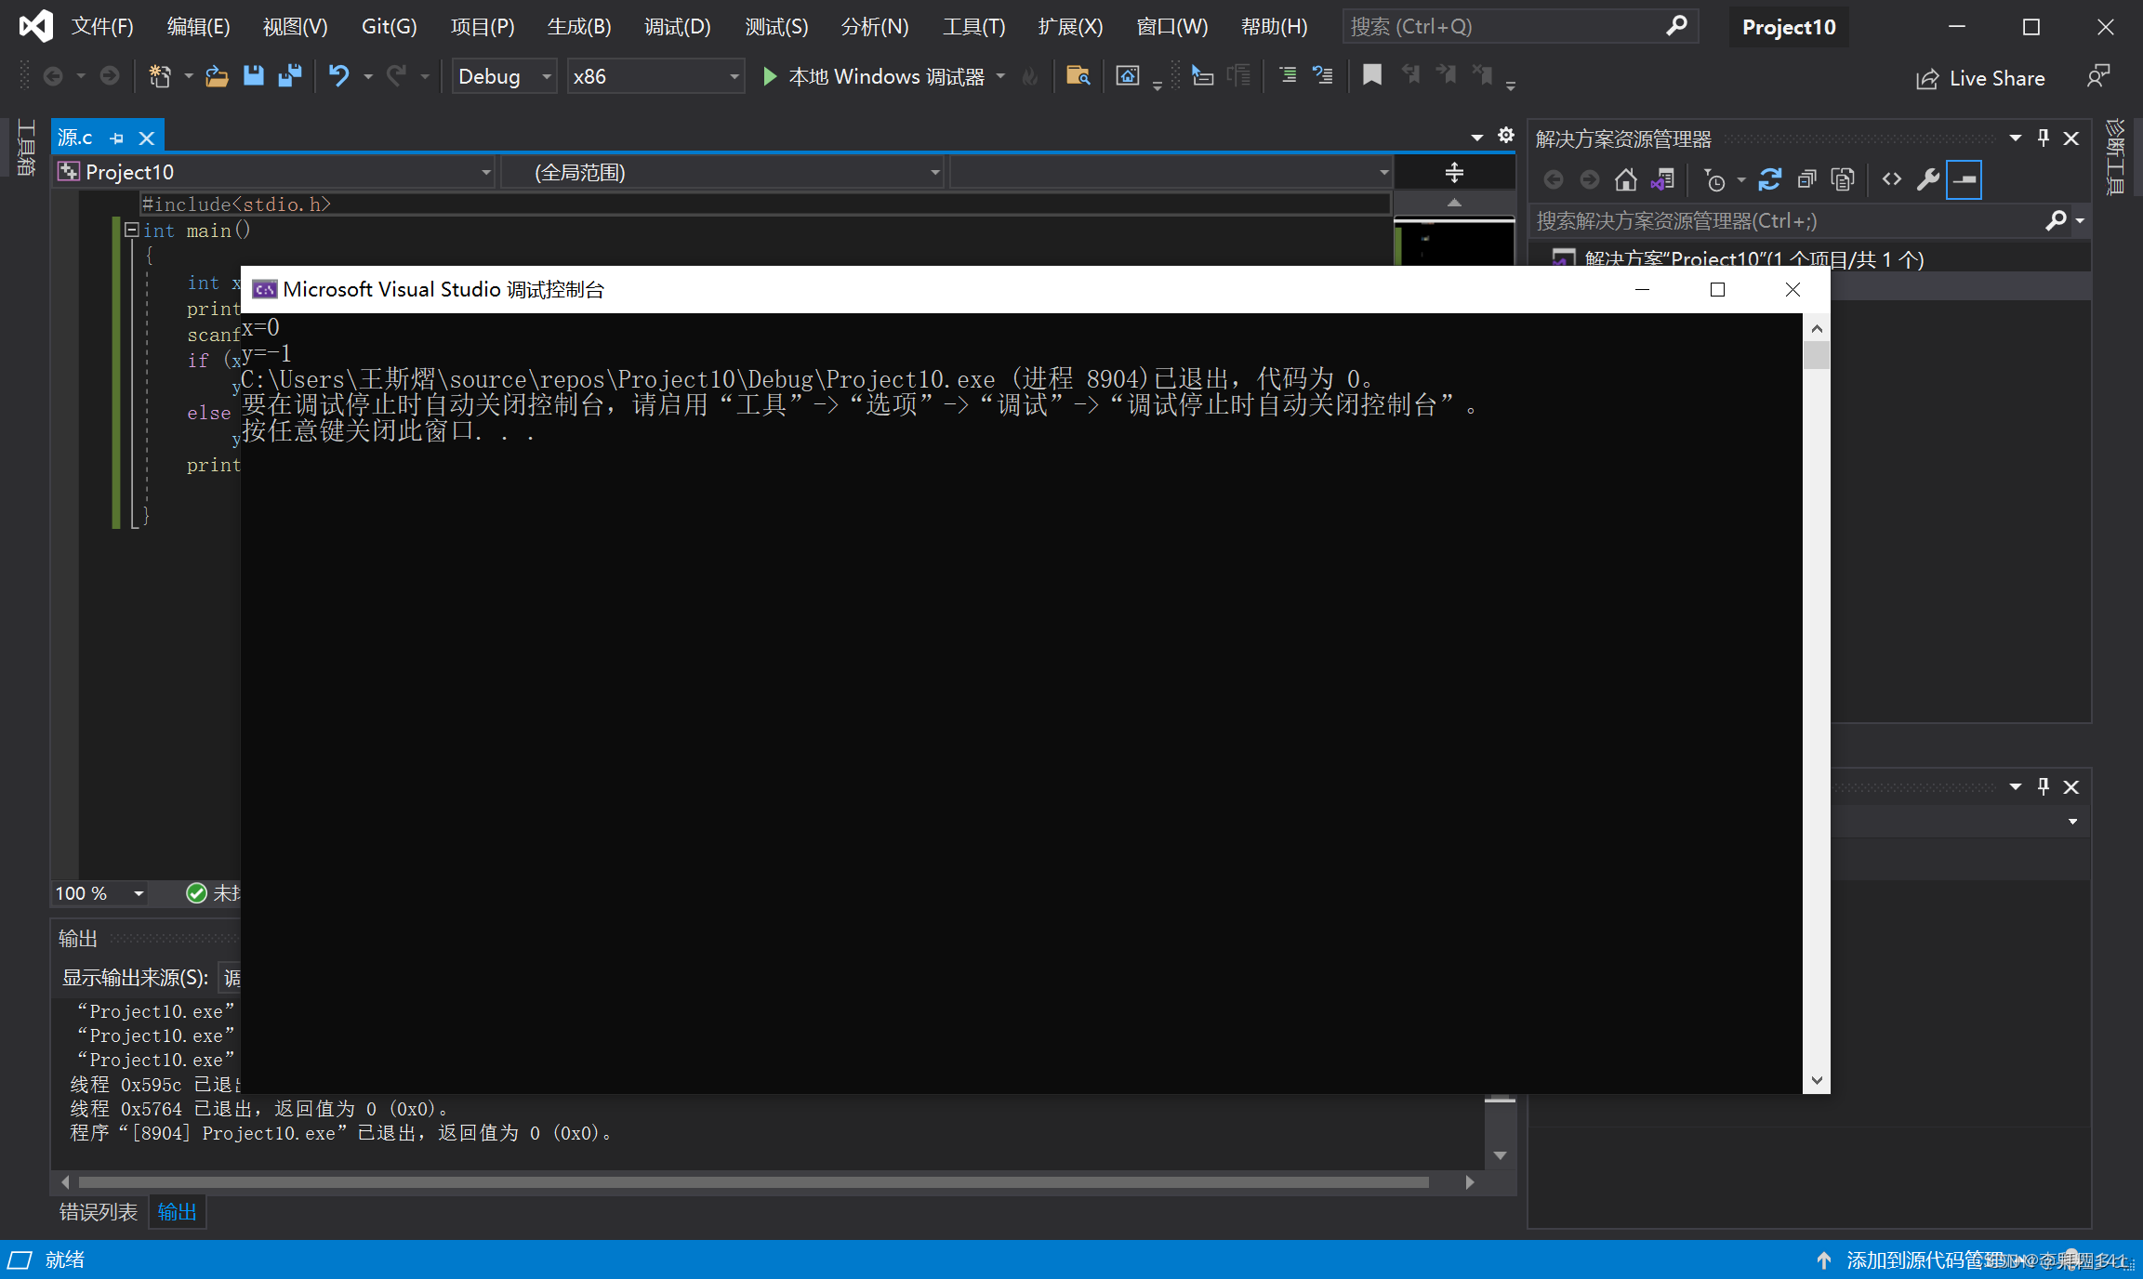The width and height of the screenshot is (2143, 1279).
Task: Click the New Project toolbar icon
Action: coord(160,76)
